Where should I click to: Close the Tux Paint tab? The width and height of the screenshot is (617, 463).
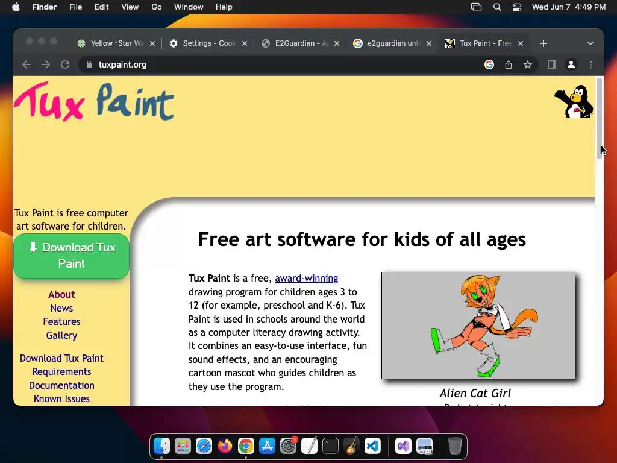pos(521,43)
